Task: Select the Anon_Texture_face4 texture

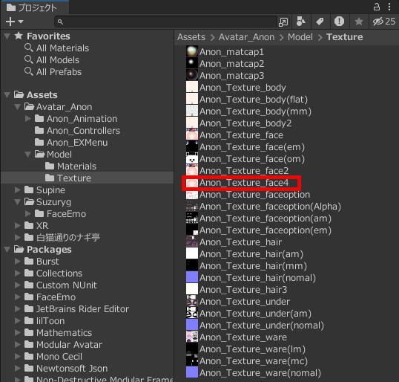Action: click(243, 183)
